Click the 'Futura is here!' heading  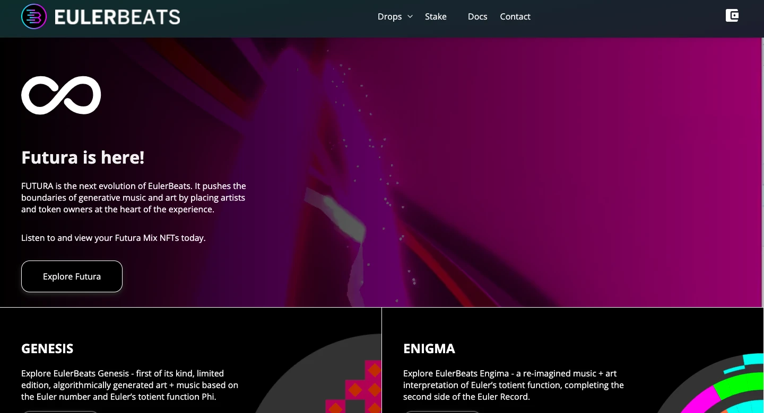[x=83, y=157]
